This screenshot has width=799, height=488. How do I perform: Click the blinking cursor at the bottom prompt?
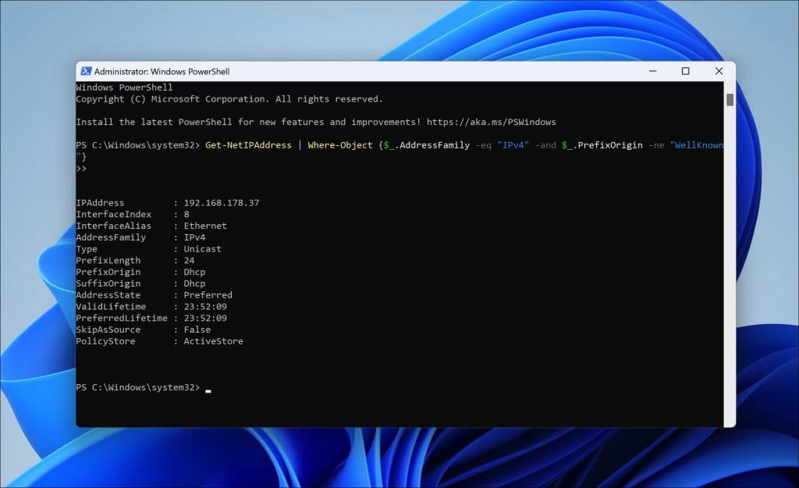(x=208, y=390)
